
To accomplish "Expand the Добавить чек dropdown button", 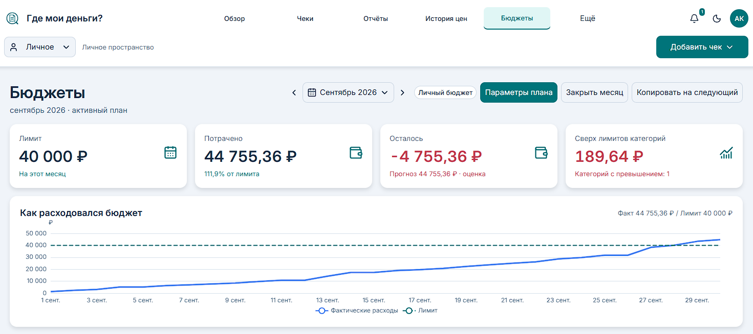I will [x=702, y=47].
